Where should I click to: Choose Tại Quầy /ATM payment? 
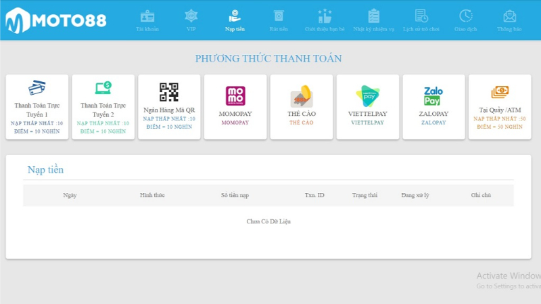pos(500,106)
